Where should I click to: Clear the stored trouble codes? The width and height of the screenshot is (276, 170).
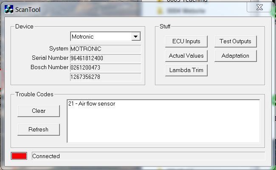(x=39, y=111)
